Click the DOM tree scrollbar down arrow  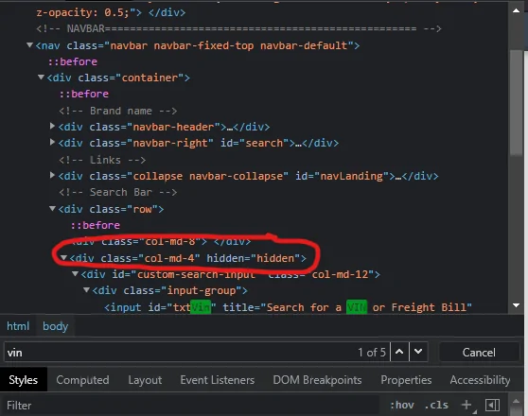pos(516,305)
